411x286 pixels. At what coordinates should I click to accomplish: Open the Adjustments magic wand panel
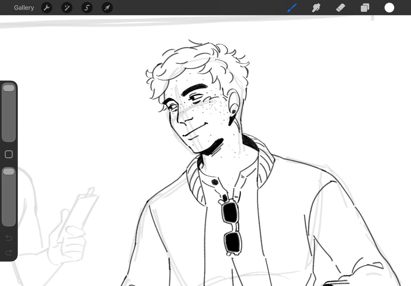click(66, 8)
